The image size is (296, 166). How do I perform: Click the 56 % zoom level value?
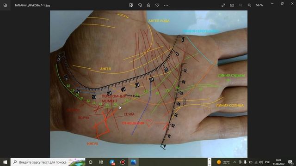(x=259, y=5)
